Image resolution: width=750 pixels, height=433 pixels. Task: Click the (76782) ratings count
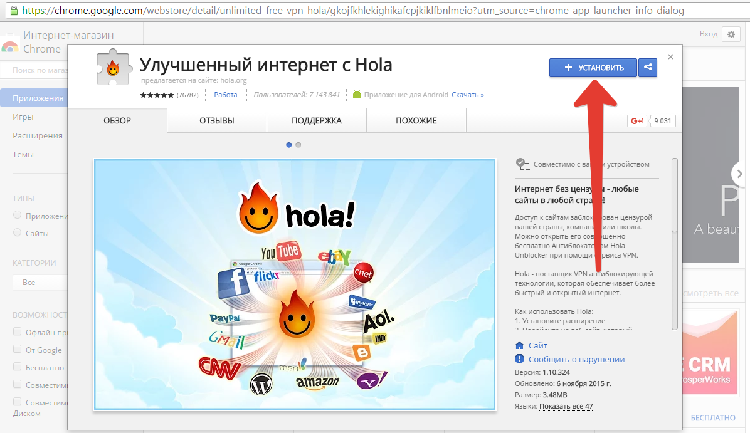tap(187, 95)
